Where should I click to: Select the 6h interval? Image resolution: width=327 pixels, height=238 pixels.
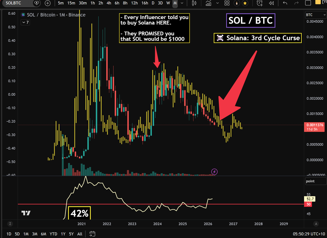point(117,3)
